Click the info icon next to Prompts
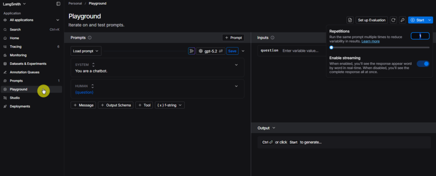 pos(90,38)
